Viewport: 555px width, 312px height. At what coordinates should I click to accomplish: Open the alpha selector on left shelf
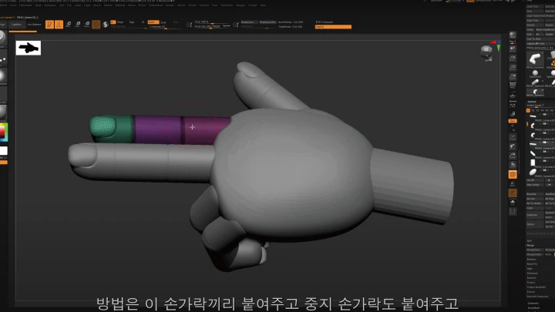point(2,76)
